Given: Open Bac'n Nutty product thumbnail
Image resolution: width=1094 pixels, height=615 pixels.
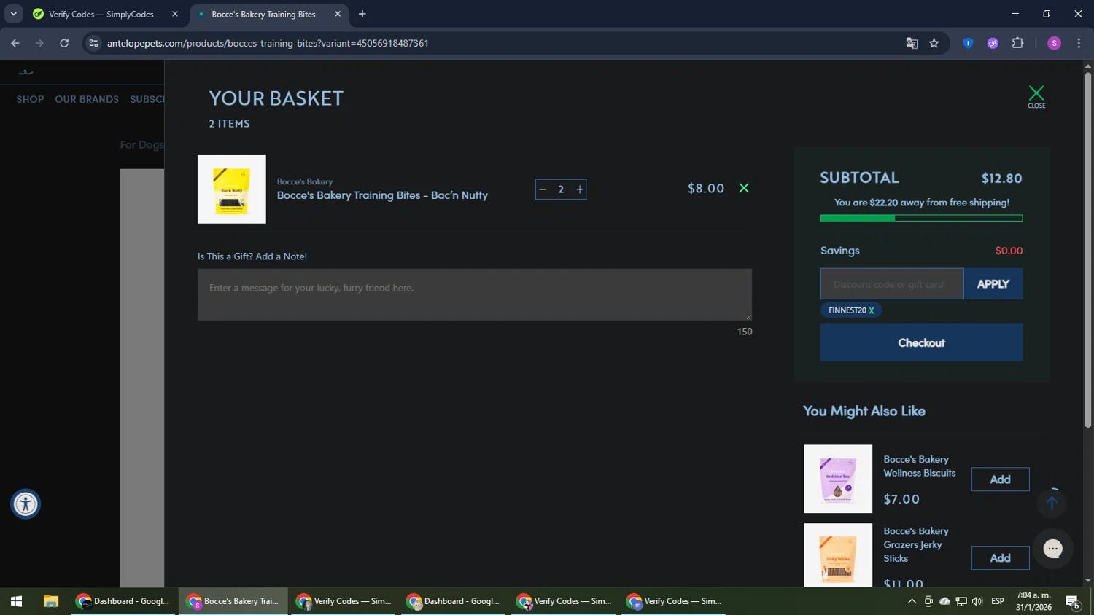Looking at the screenshot, I should 232,189.
